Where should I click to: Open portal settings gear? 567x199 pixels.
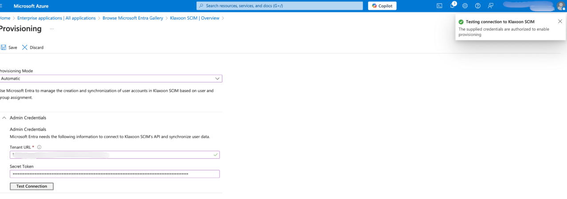(x=465, y=6)
